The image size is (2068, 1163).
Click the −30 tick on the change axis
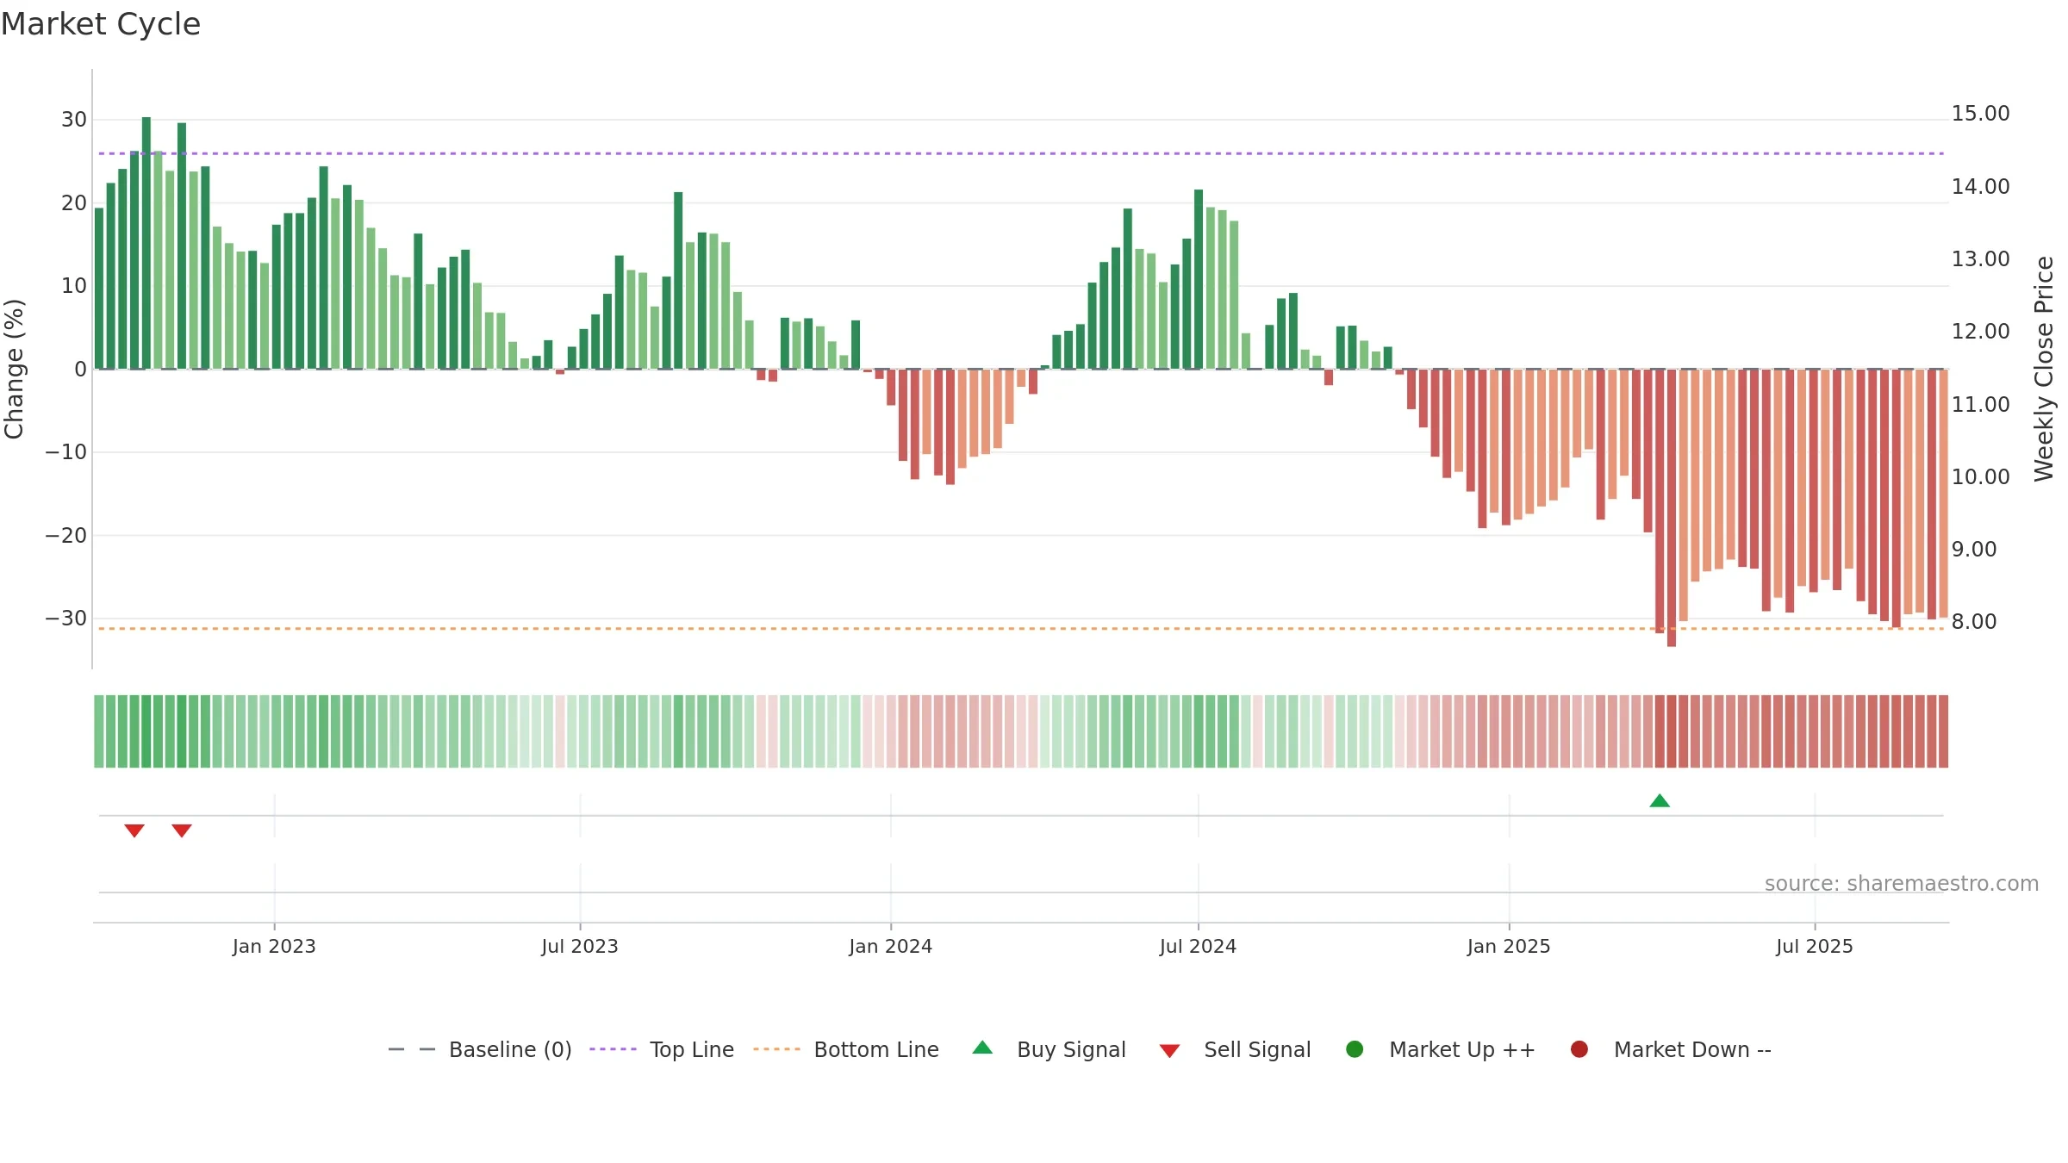click(x=66, y=619)
